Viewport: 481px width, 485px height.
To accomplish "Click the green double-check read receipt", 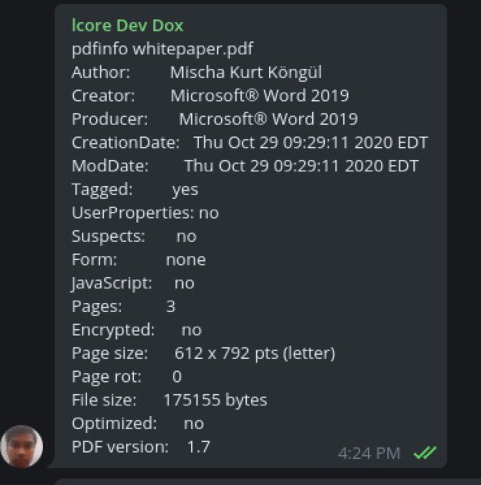I will click(x=424, y=453).
